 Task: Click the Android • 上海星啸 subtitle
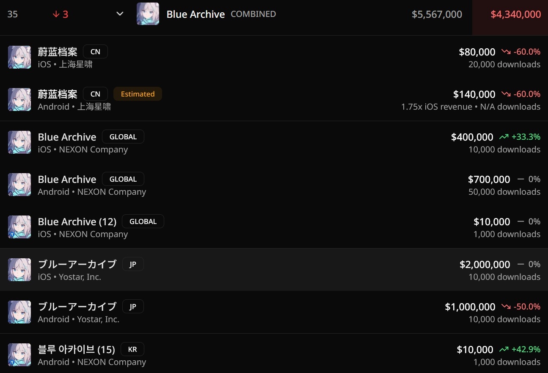[x=74, y=107]
